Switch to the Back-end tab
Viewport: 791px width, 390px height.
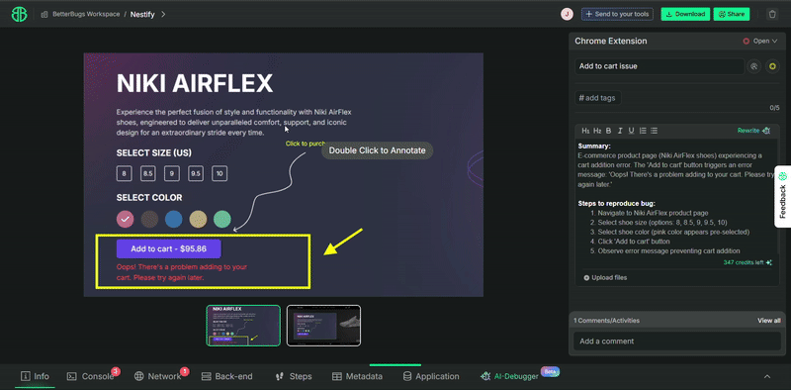[x=227, y=376]
